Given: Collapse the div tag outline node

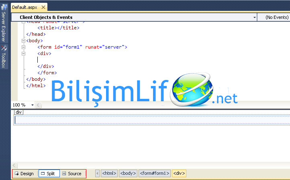Looking at the screenshot, I should (22, 53).
